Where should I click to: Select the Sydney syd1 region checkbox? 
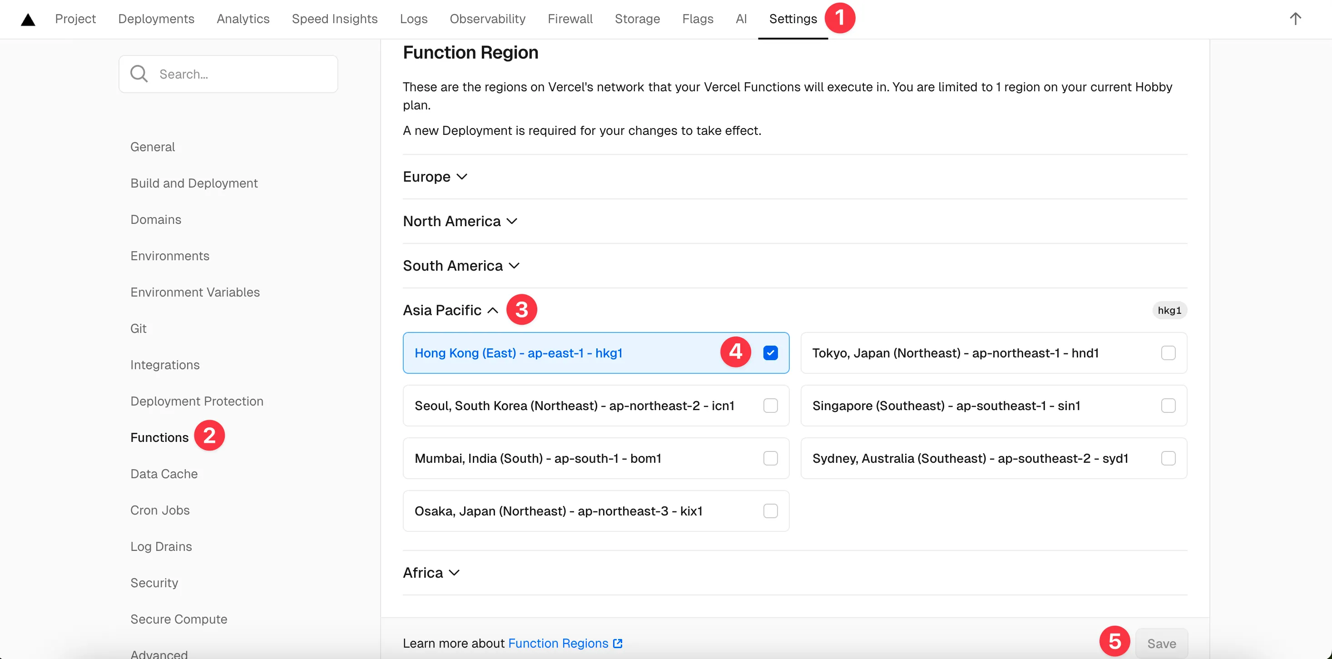[1168, 458]
